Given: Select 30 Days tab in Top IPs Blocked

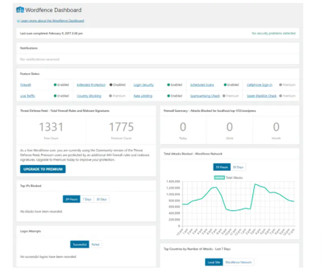Looking at the screenshot, I should 102,199.
